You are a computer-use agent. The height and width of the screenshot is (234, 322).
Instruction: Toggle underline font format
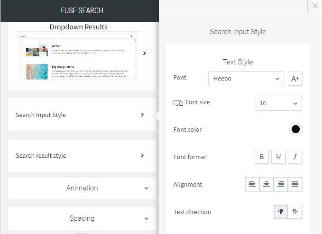point(278,157)
